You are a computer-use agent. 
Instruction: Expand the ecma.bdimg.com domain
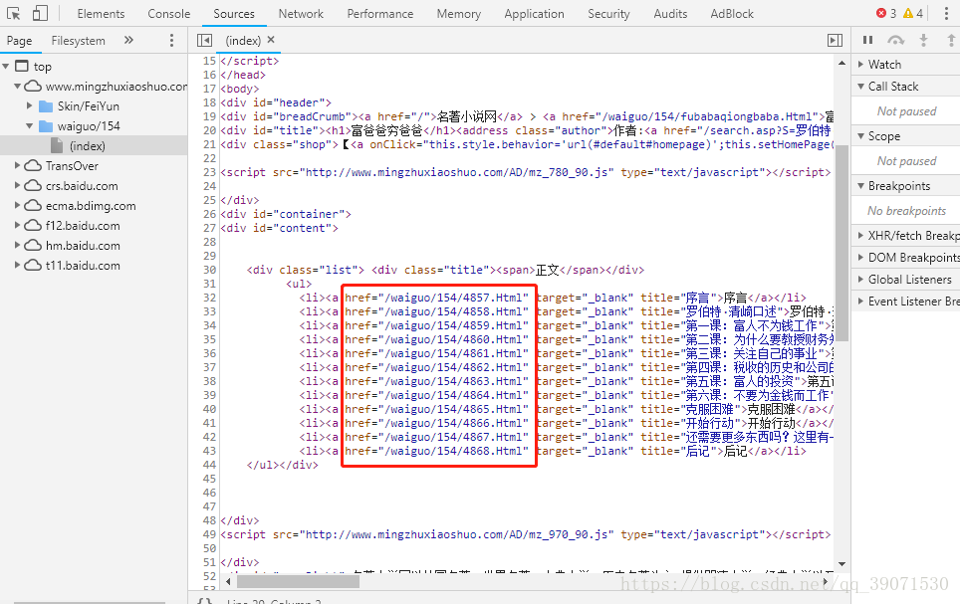click(18, 206)
